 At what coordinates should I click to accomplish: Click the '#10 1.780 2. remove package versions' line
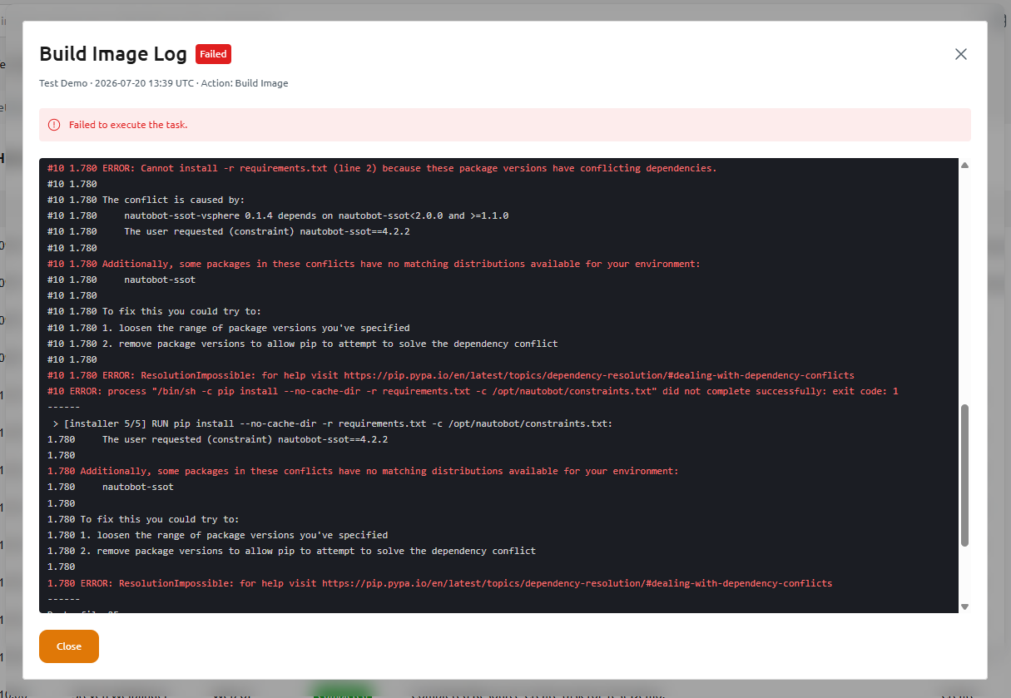click(x=303, y=344)
